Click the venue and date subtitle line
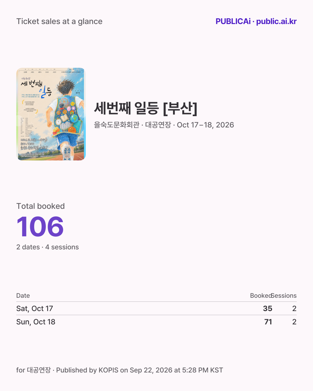Viewport: 313px width, 391px height. click(164, 125)
